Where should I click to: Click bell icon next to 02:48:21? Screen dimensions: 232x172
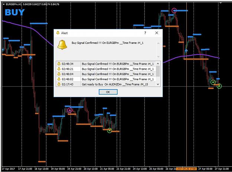[59, 69]
